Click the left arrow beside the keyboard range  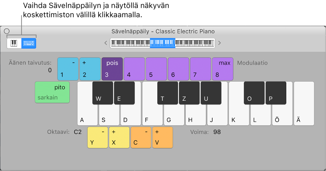point(105,43)
